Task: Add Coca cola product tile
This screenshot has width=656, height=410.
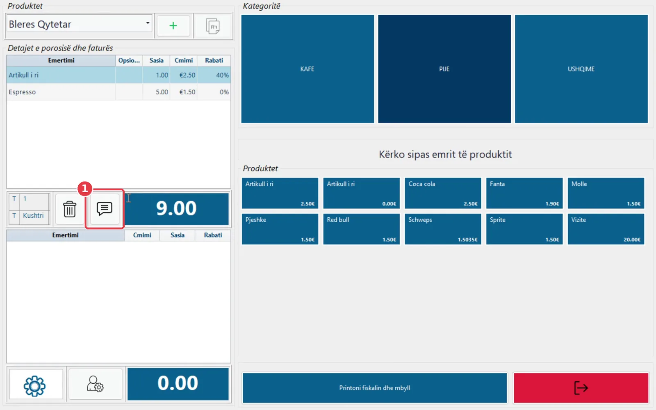Action: click(443, 193)
